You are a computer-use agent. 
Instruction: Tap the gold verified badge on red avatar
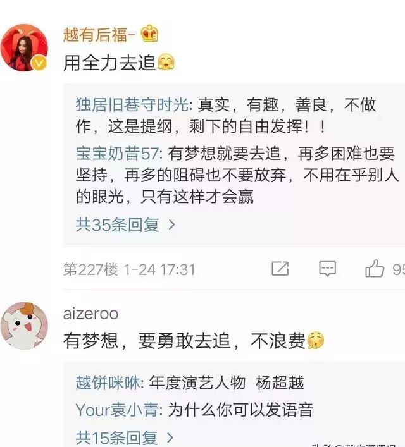[39, 63]
